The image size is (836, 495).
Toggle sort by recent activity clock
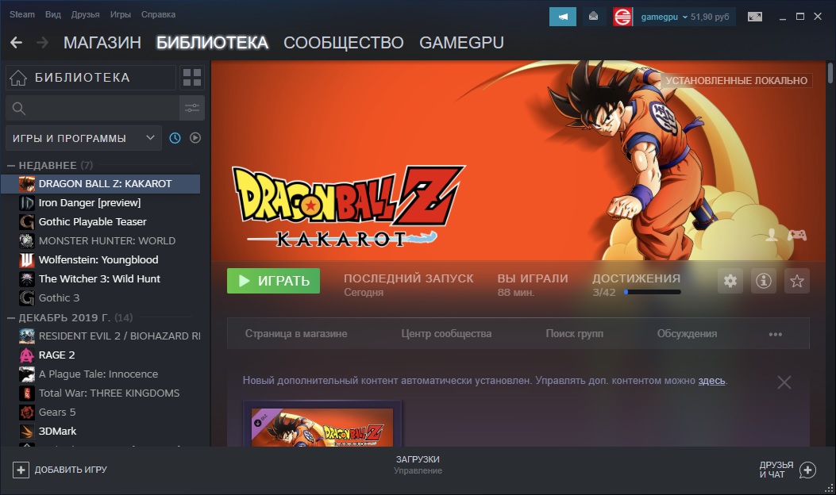click(175, 138)
